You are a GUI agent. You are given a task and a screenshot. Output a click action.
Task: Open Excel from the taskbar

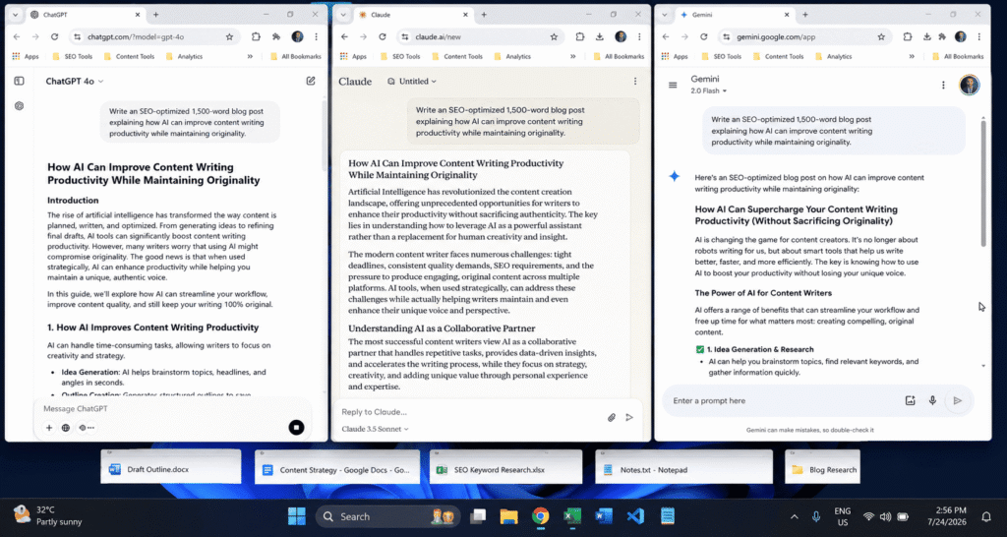572,515
